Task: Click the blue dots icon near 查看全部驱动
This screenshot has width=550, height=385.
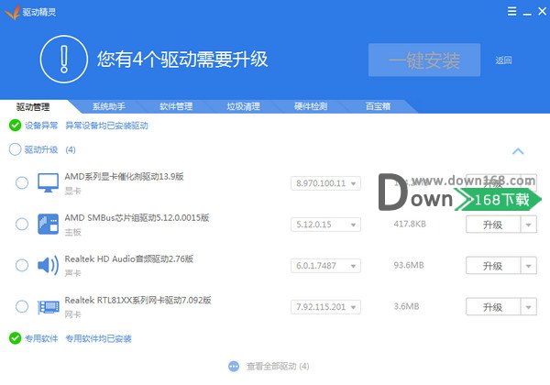Action: pyautogui.click(x=234, y=367)
